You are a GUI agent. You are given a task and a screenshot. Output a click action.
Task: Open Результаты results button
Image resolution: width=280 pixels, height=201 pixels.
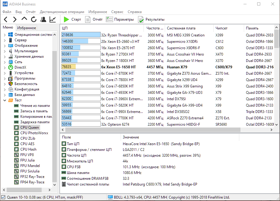pyautogui.click(x=151, y=19)
